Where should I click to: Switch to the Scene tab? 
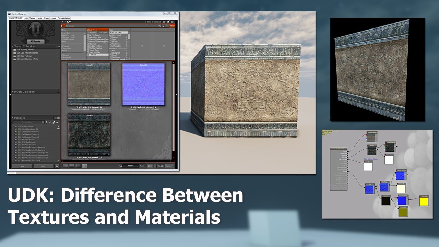point(46,18)
